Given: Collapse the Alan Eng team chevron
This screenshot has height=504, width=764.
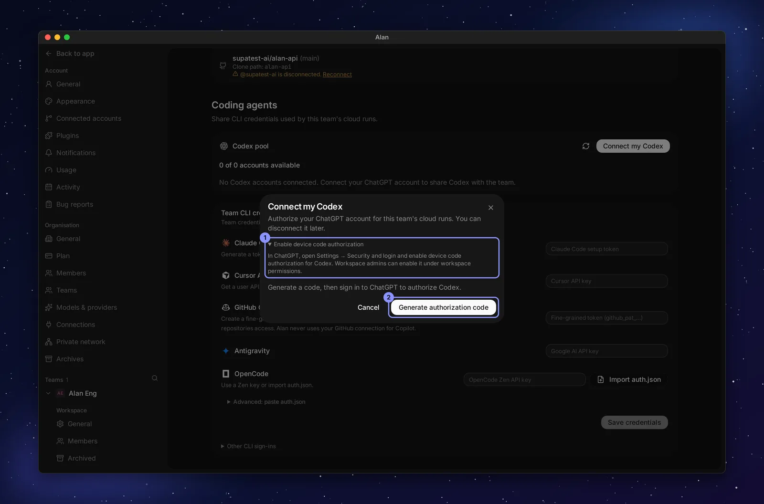Looking at the screenshot, I should [48, 393].
